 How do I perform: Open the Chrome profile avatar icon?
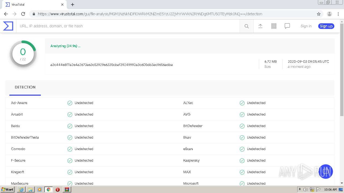(329, 14)
